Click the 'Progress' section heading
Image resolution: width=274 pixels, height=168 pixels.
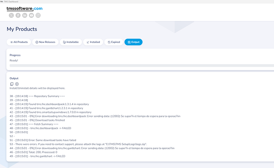15,55
